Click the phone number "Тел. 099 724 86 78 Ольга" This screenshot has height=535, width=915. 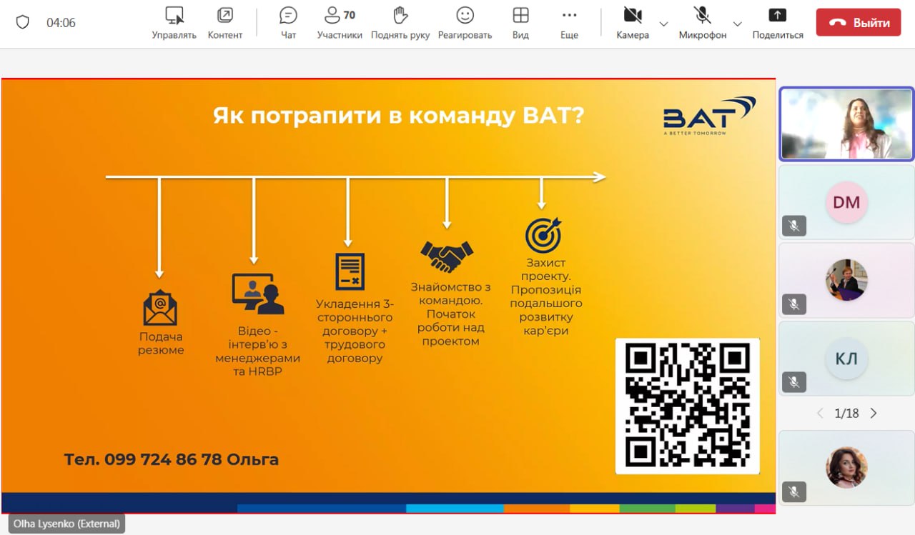pos(171,459)
